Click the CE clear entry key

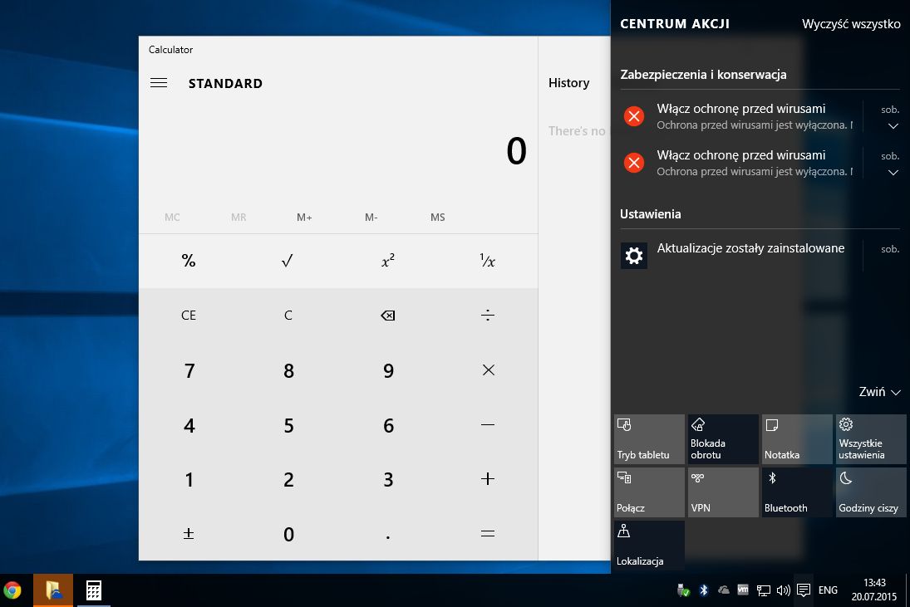189,316
